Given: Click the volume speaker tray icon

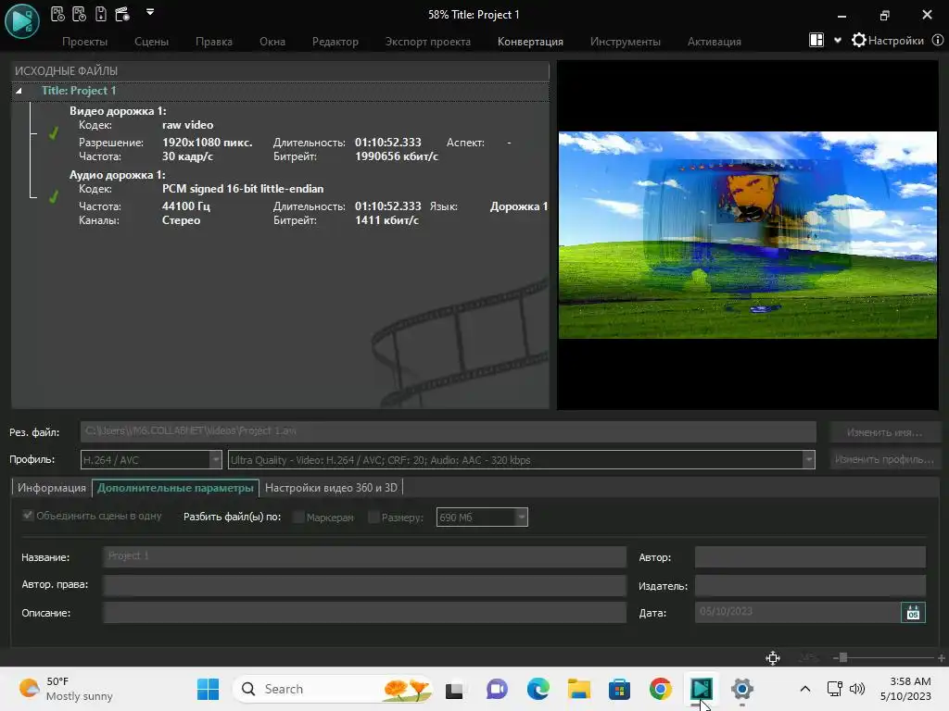Looking at the screenshot, I should click(857, 689).
